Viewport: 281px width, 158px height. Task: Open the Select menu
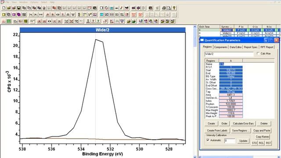point(44,2)
